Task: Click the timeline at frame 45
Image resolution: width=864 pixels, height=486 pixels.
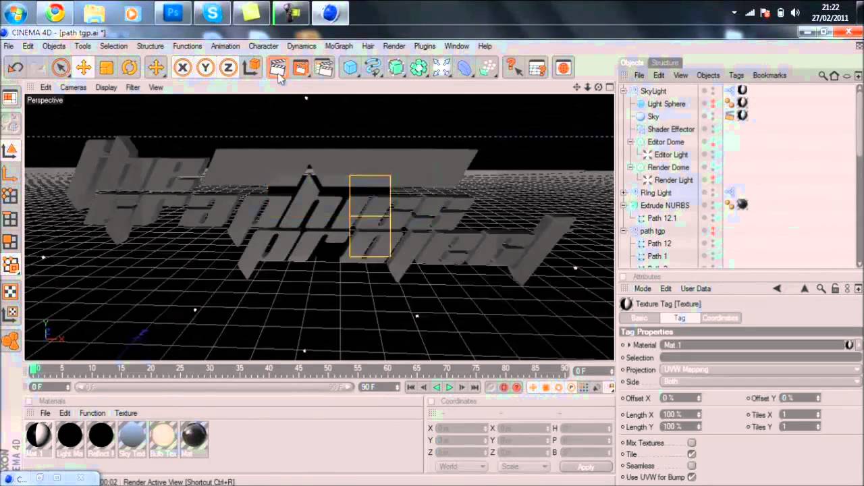Action: [298, 370]
